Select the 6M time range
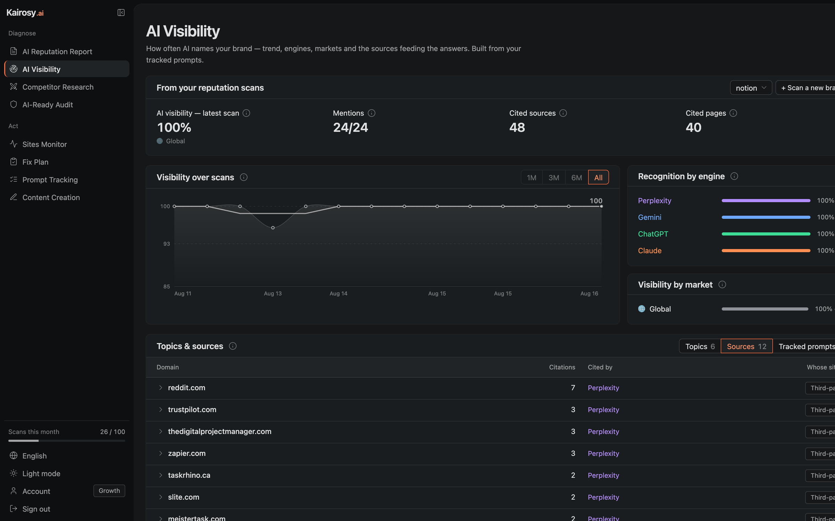The width and height of the screenshot is (835, 521). [576, 177]
